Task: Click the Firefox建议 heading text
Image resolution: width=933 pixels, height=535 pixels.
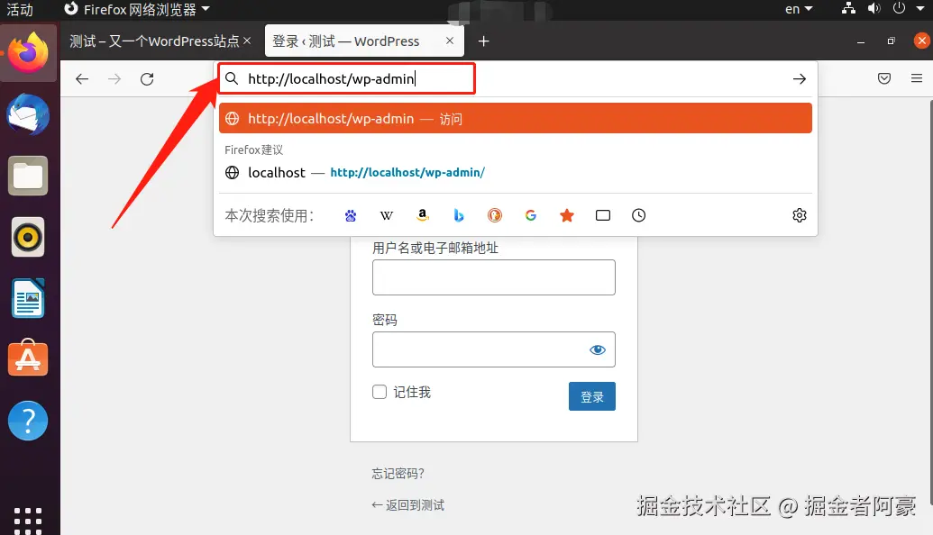Action: click(253, 150)
